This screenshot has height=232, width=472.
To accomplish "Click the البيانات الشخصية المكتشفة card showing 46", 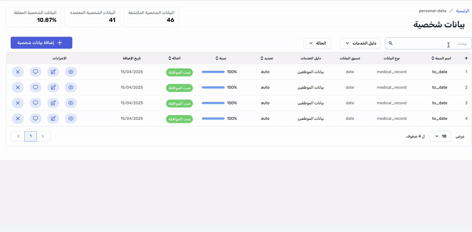I will (151, 17).
